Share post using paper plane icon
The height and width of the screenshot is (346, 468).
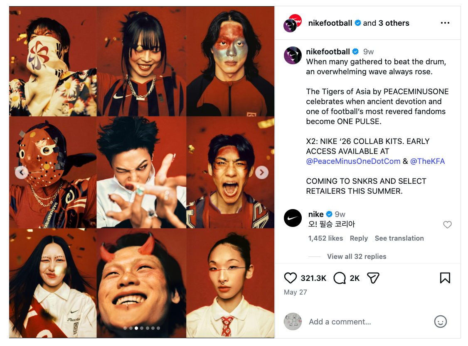tap(373, 278)
